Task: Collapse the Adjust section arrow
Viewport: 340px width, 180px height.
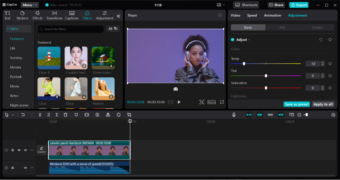Action: tap(249, 40)
